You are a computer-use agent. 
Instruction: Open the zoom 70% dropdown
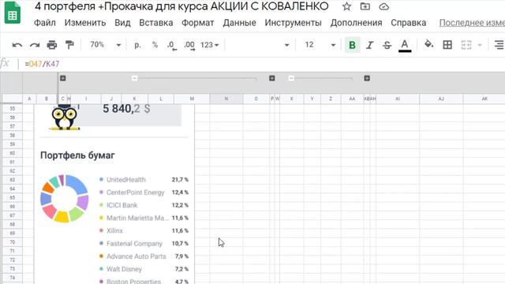point(105,45)
